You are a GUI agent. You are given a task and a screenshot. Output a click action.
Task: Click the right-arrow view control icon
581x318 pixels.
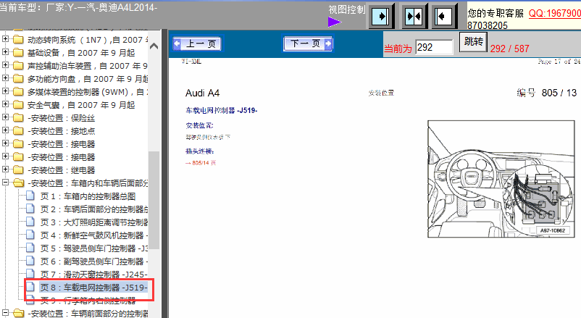tap(380, 17)
